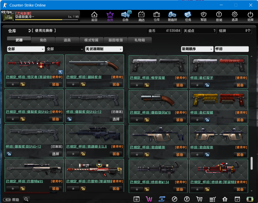Toggle the lock on 星红双子
Viewport: 258px width, 203px height.
207,85
